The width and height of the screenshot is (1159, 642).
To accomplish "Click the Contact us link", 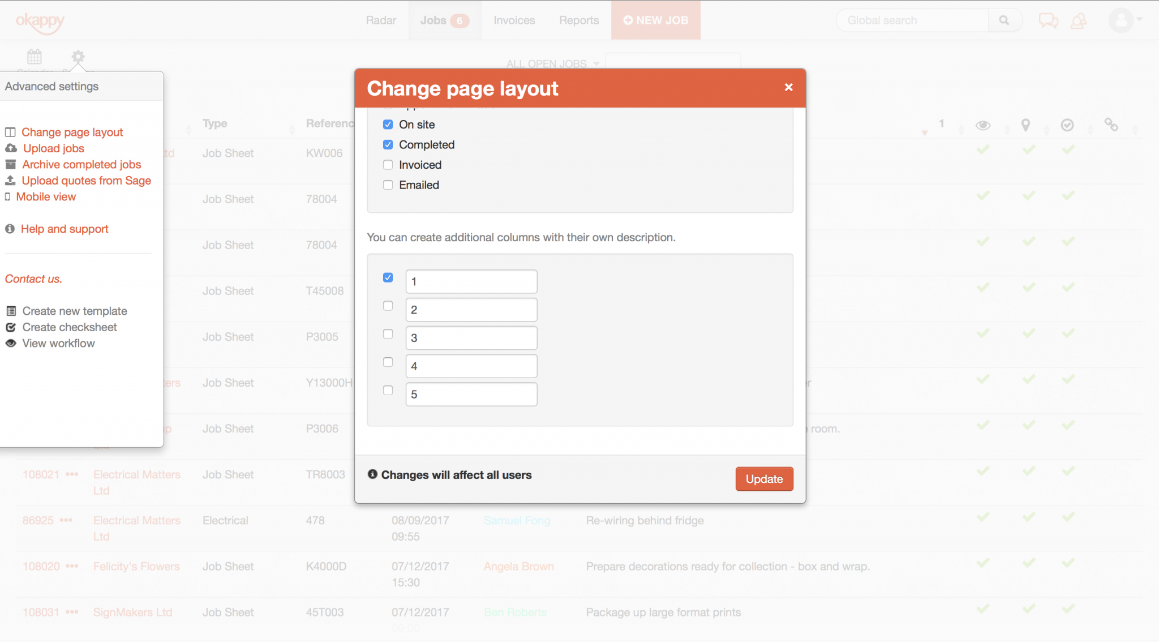I will pyautogui.click(x=33, y=279).
